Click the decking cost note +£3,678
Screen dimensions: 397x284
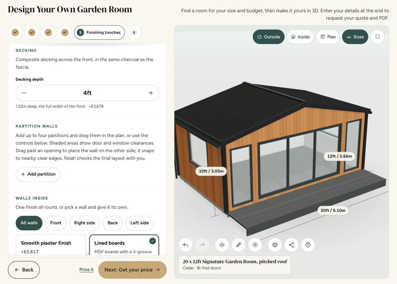pyautogui.click(x=96, y=106)
